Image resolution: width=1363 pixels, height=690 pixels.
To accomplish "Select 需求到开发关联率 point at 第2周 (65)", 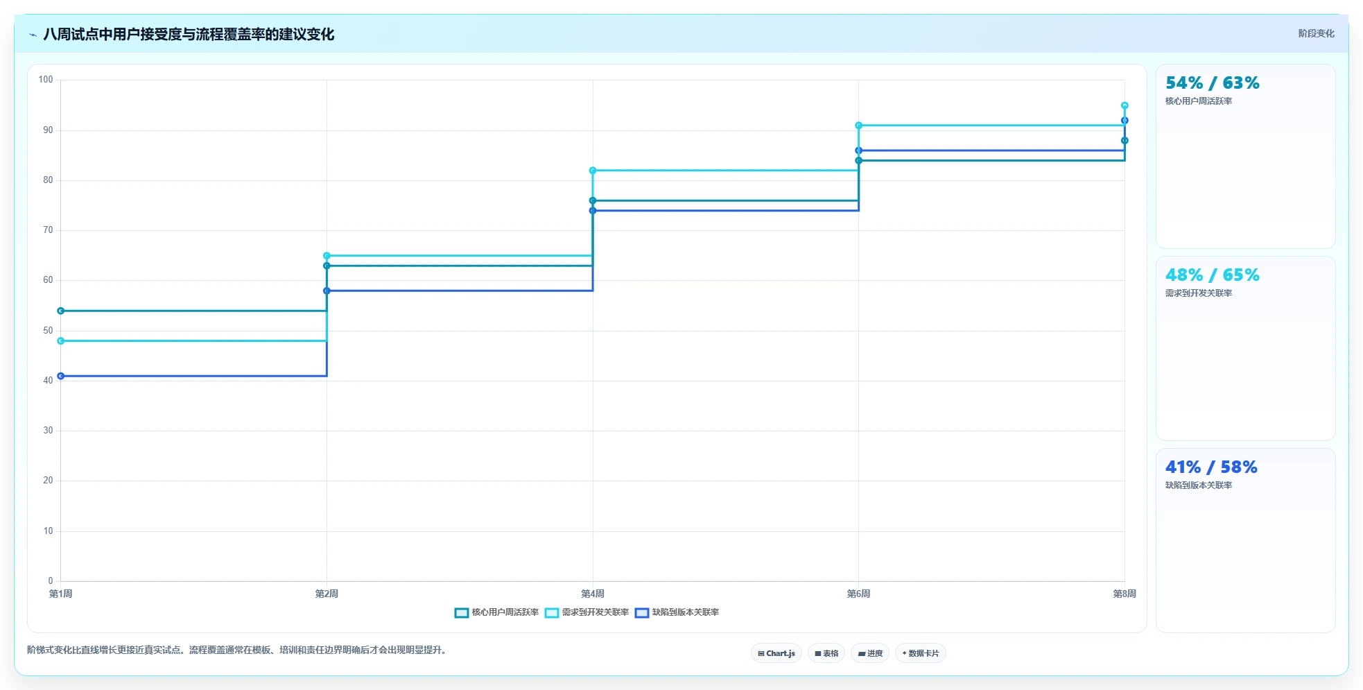I will tap(327, 256).
